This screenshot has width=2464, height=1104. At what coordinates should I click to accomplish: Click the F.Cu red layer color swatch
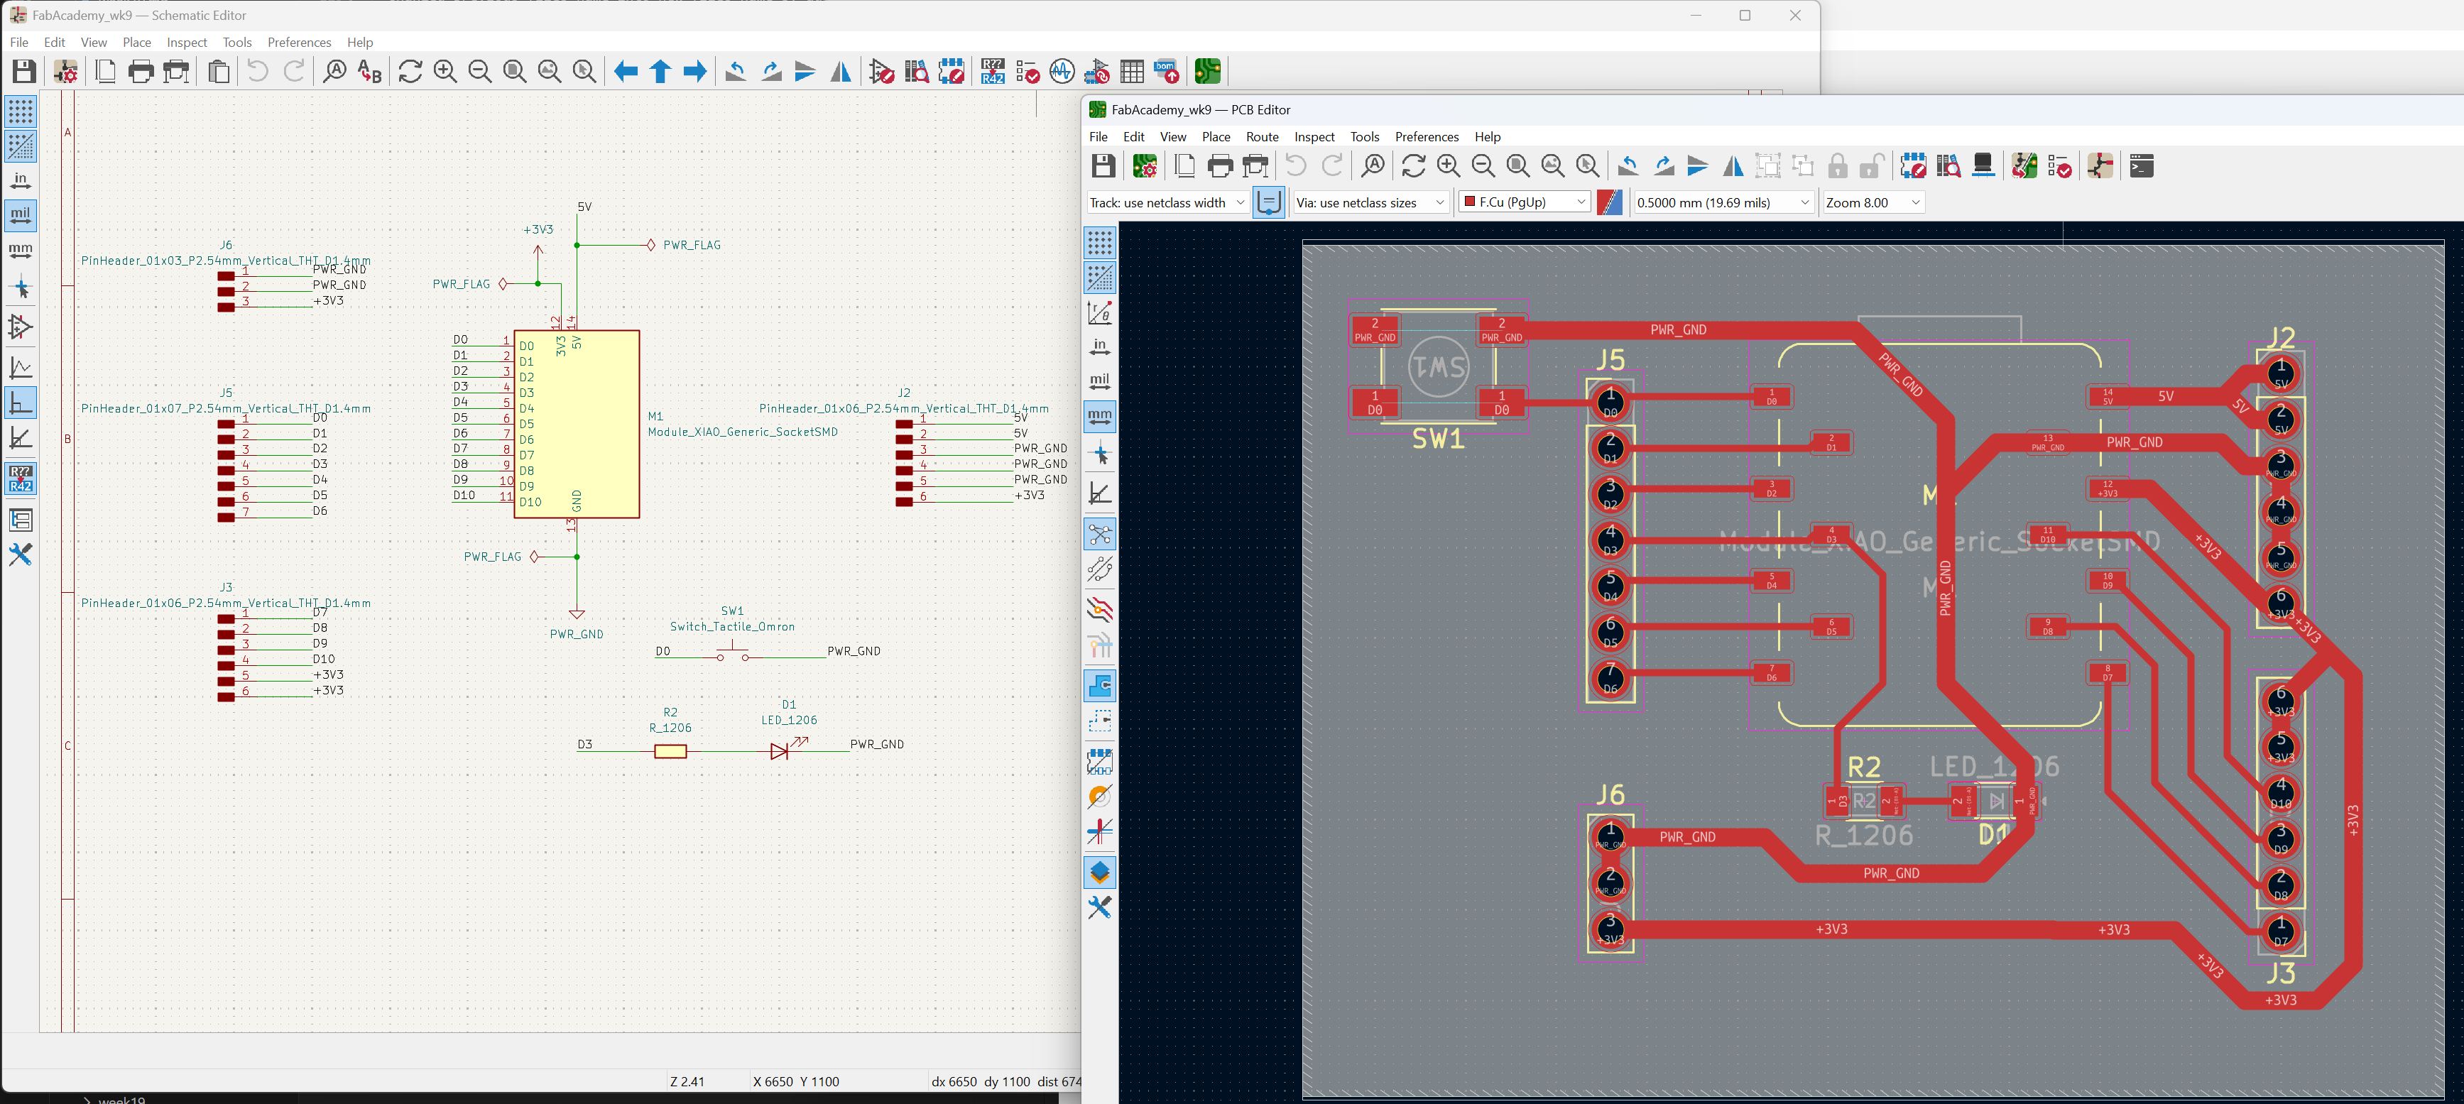1470,202
